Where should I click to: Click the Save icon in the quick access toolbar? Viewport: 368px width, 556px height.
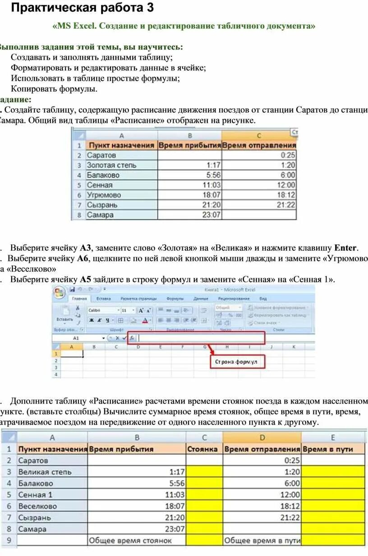(72, 289)
